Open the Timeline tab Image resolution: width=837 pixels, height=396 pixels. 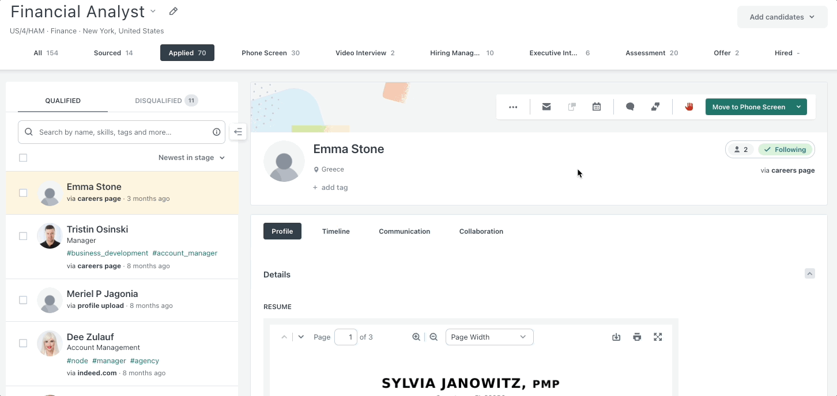point(336,231)
